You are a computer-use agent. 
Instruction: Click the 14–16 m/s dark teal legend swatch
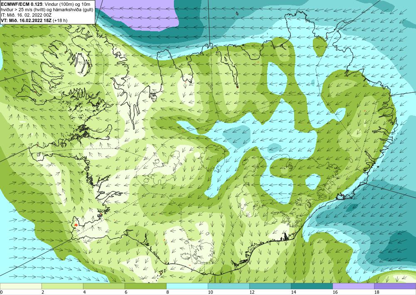point(312,286)
